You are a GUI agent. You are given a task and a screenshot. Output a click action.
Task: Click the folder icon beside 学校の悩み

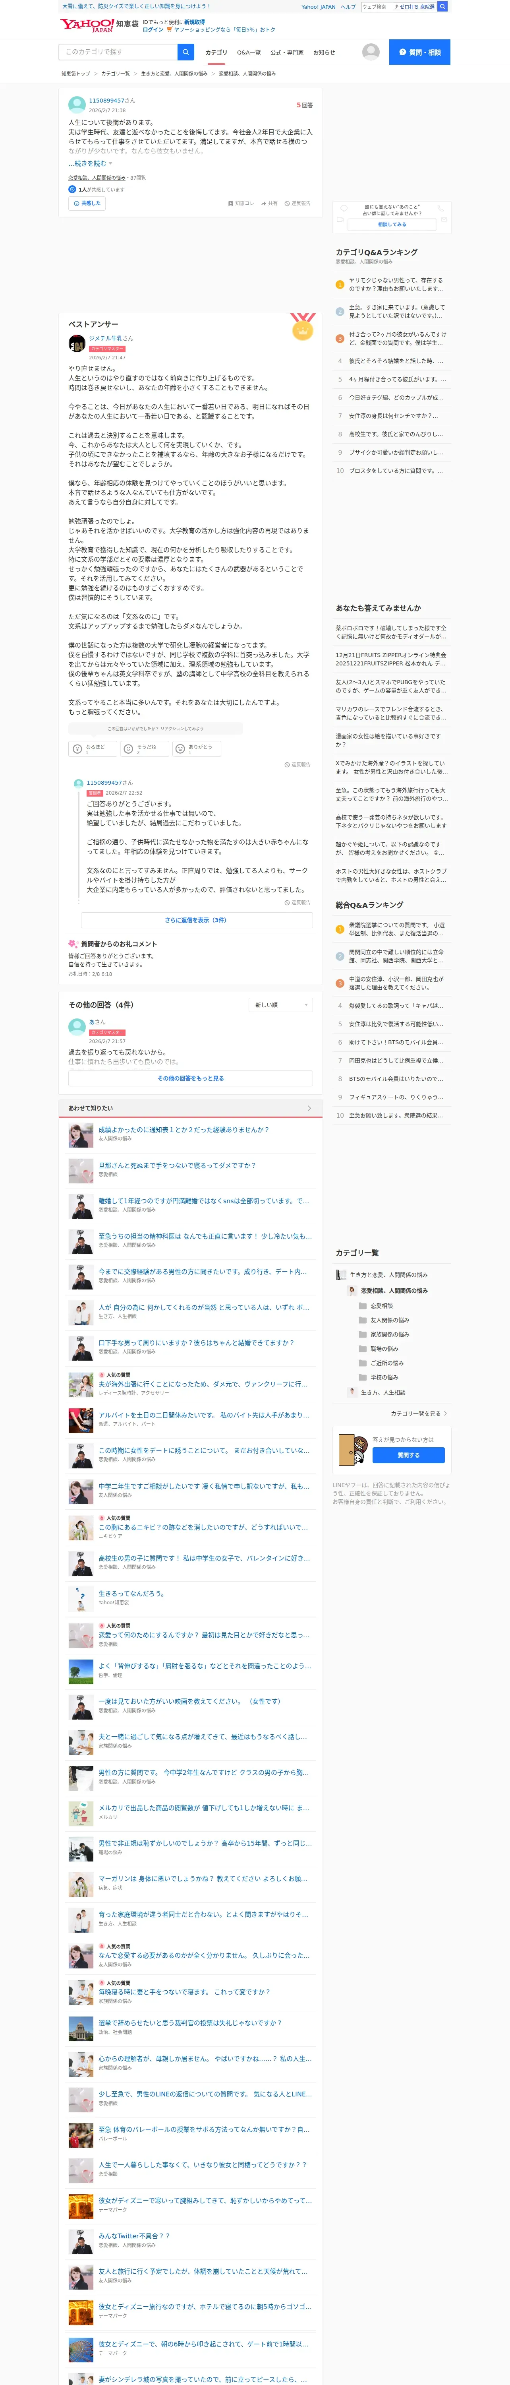click(363, 1377)
